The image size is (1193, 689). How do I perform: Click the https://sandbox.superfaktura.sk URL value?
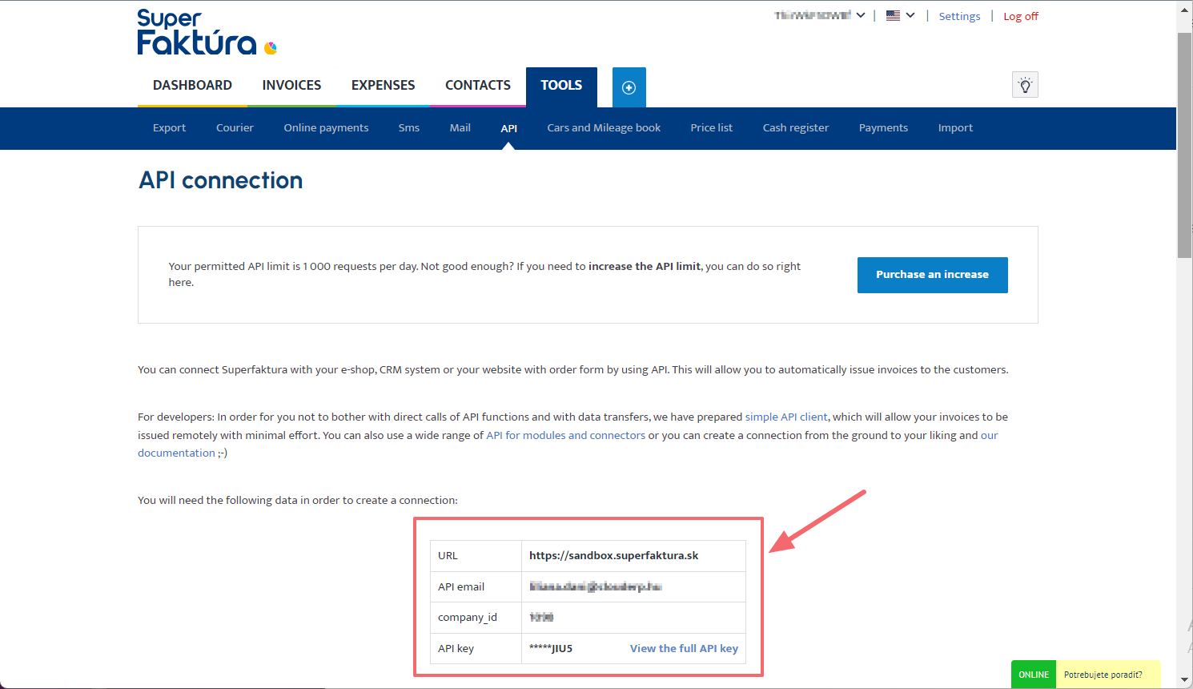(x=613, y=555)
